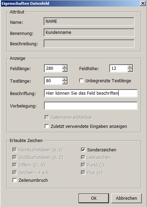
Task: Decrease Feldhöhe with the down arrow
Action: [x=130, y=70]
